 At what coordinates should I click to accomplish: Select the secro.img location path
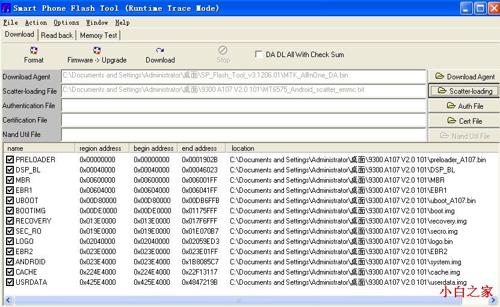[x=344, y=231]
